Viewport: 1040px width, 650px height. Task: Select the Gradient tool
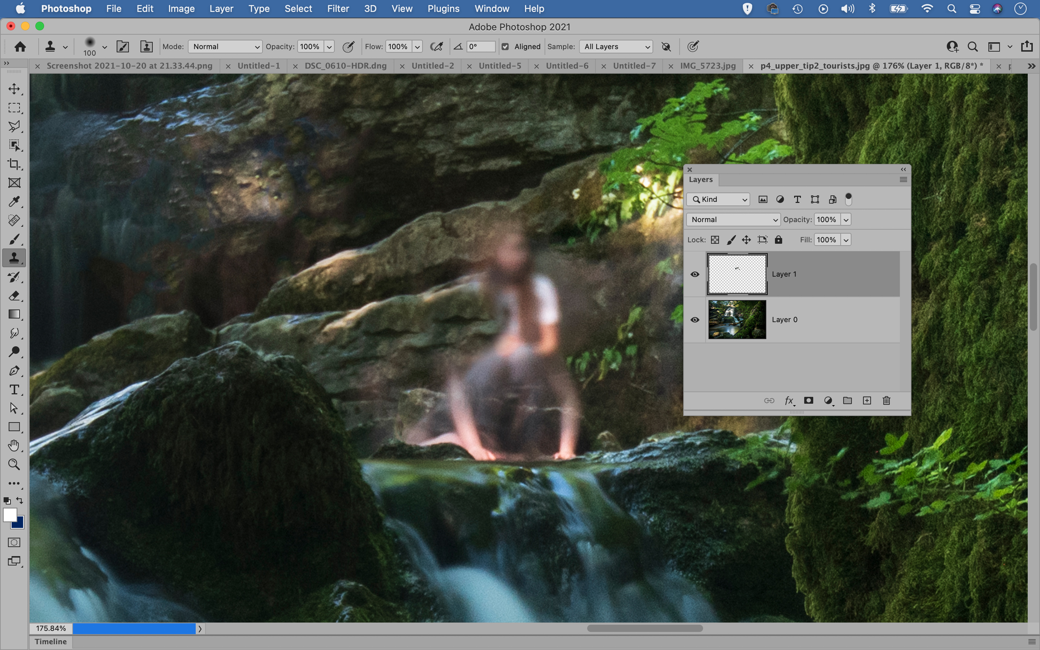pos(14,314)
